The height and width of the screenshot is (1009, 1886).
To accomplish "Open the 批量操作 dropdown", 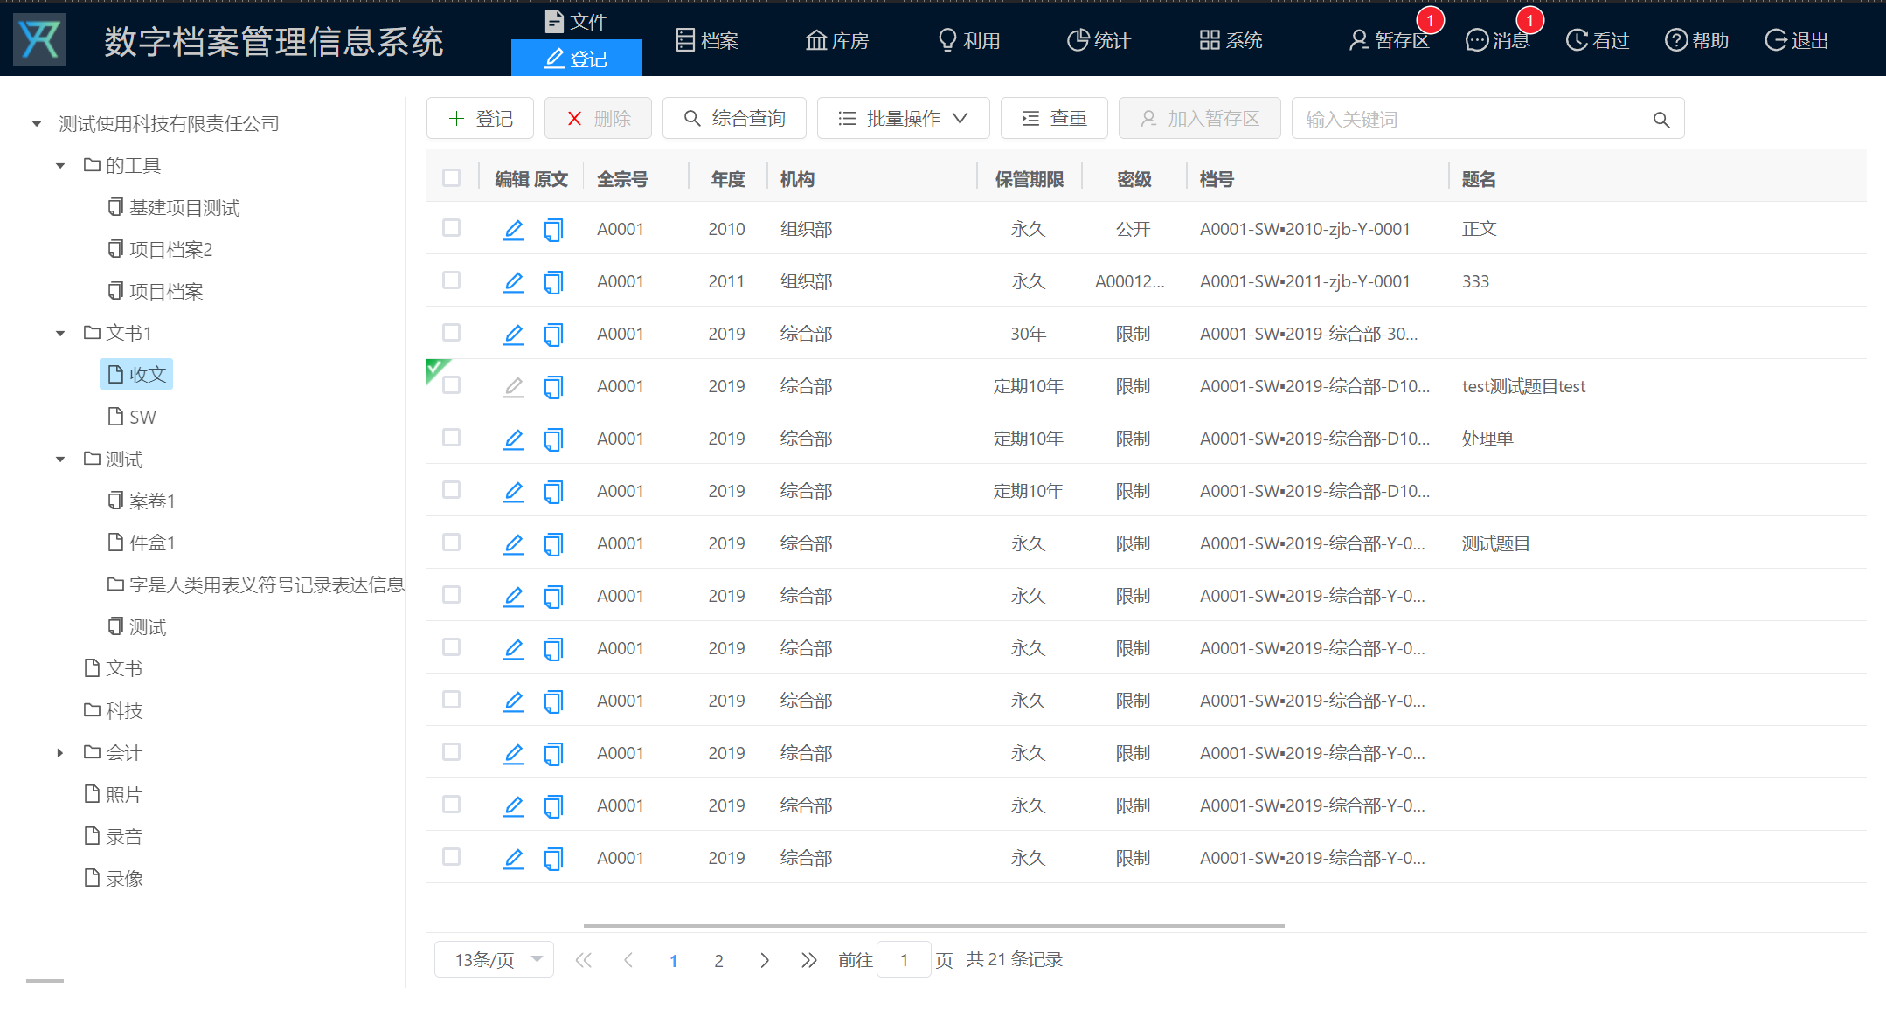I will pos(903,119).
